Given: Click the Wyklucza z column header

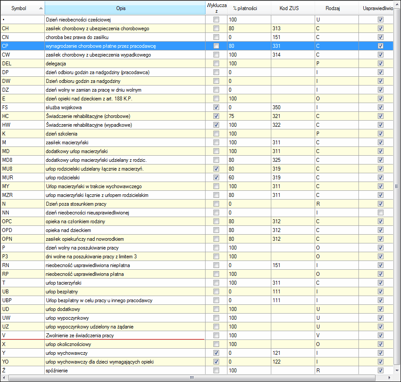Looking at the screenshot, I should [x=216, y=8].
